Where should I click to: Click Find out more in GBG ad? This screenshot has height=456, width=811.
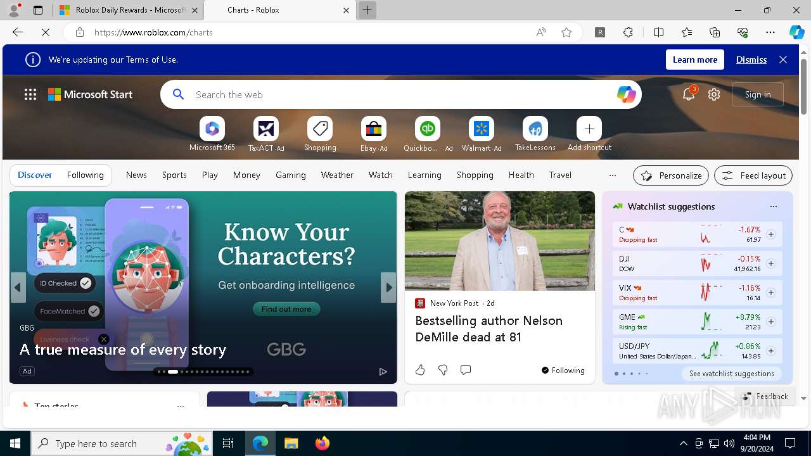tap(286, 309)
